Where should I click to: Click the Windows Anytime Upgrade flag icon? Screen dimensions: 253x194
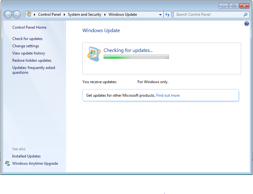(x=8, y=163)
